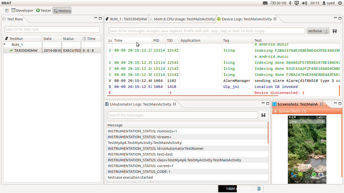Switch to the Developer perspective
The image size is (344, 193).
click(22, 11)
